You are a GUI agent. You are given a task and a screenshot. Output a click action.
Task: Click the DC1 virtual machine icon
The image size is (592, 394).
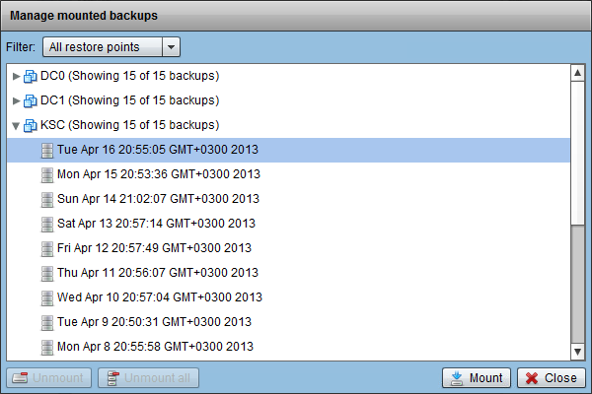click(x=31, y=100)
